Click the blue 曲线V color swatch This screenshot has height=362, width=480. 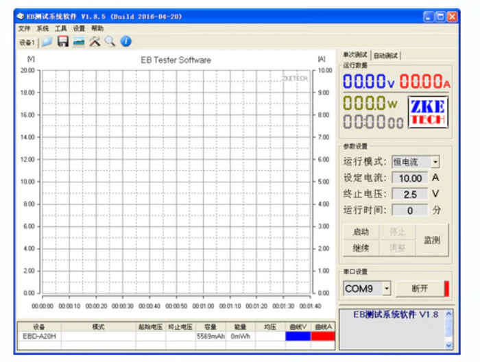tap(298, 337)
